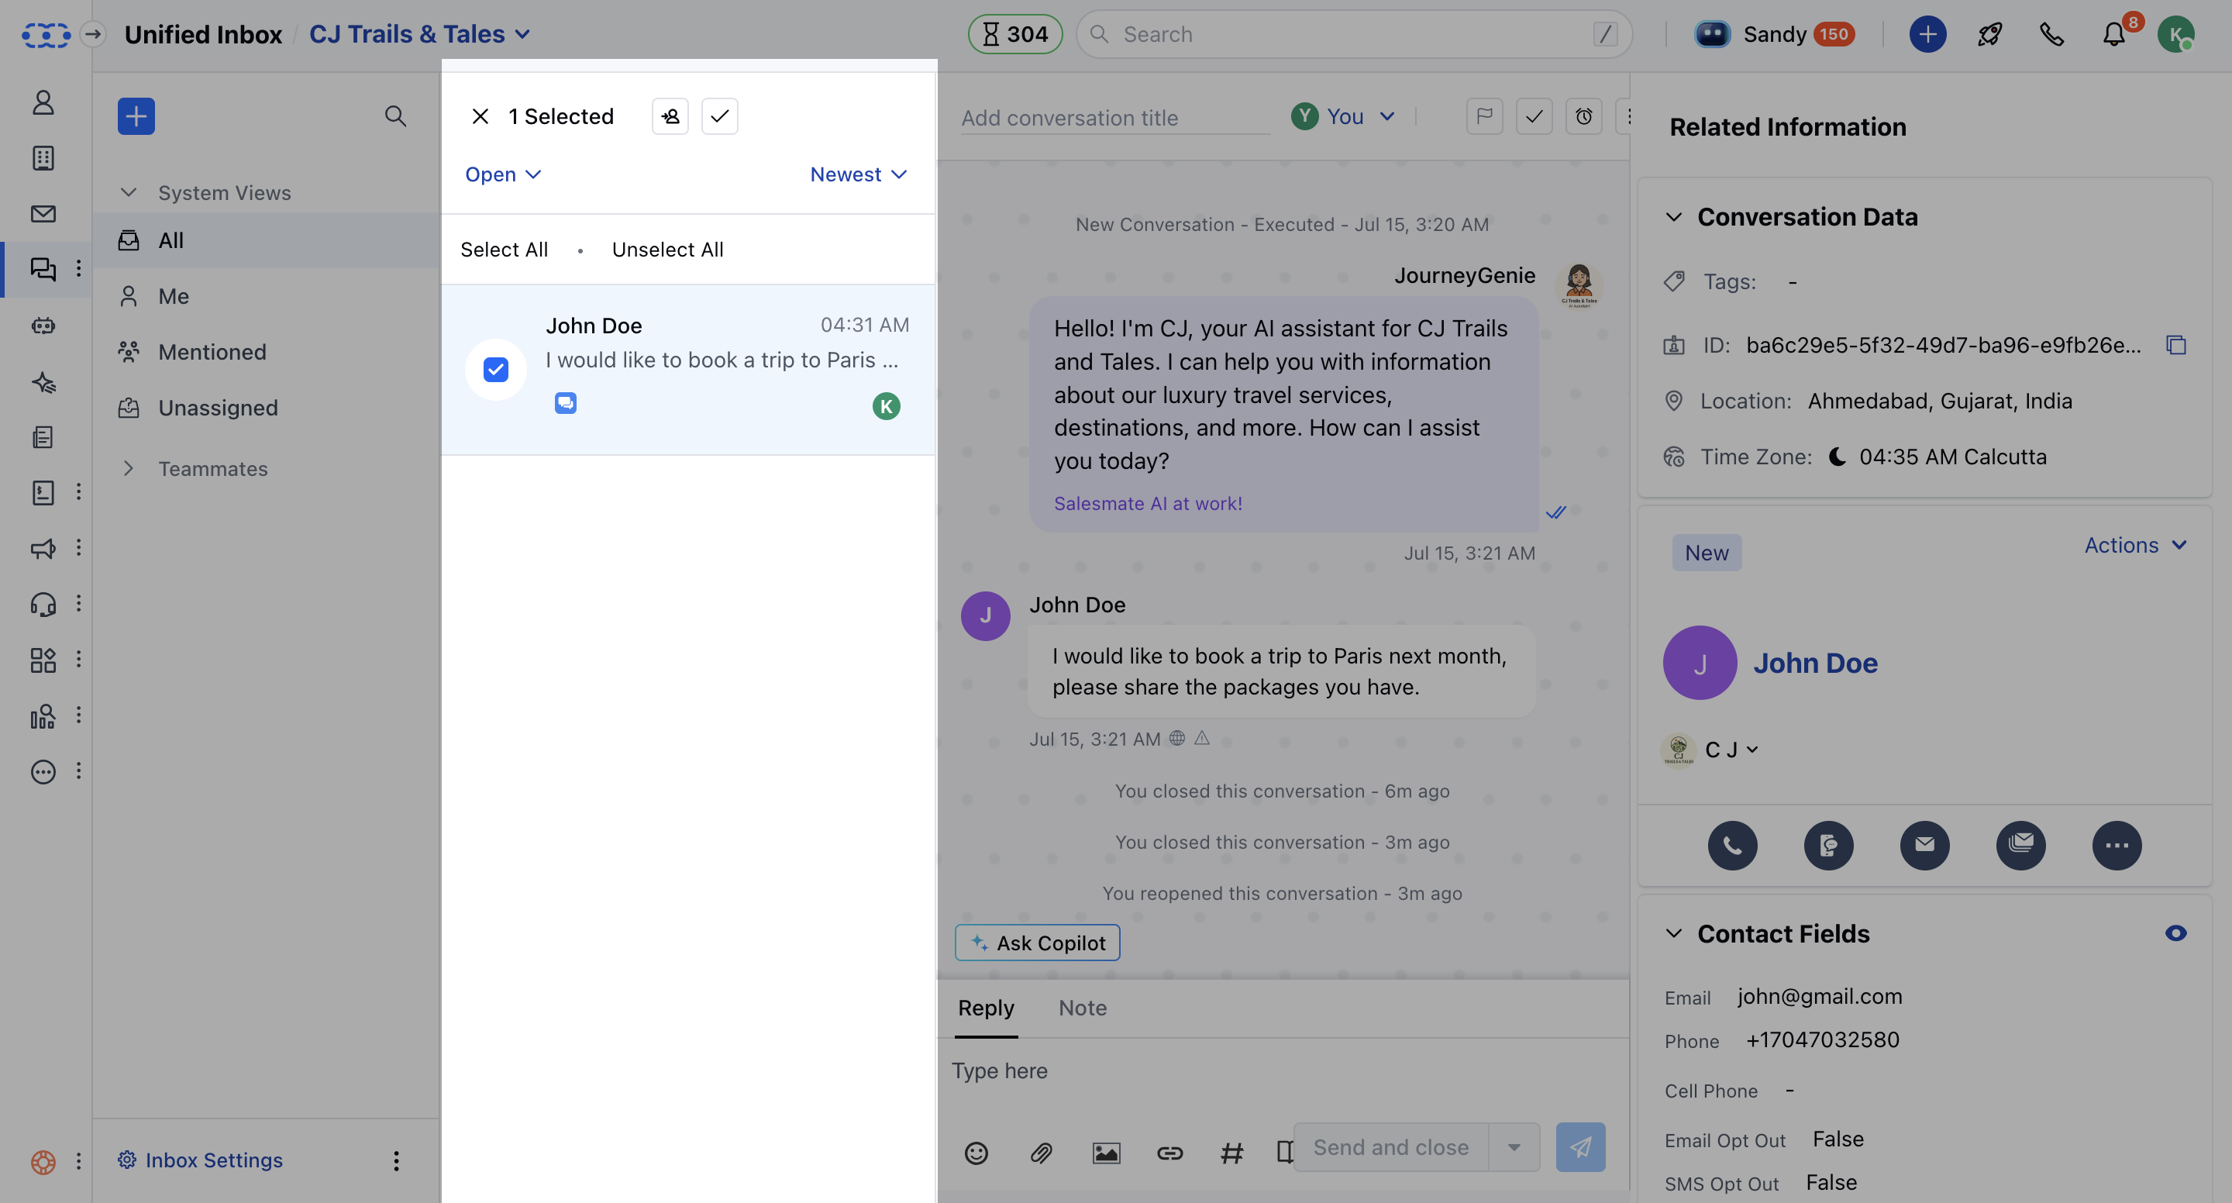Insert a canned response with the hash icon
2232x1203 pixels.
pos(1231,1152)
